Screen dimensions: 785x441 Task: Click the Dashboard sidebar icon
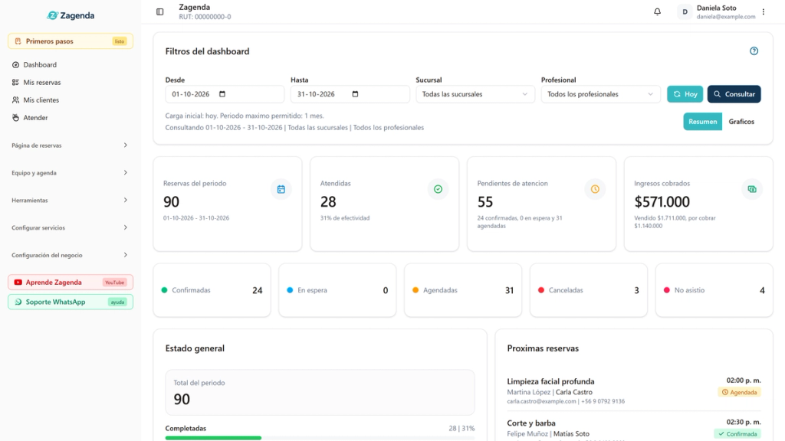[x=15, y=64]
